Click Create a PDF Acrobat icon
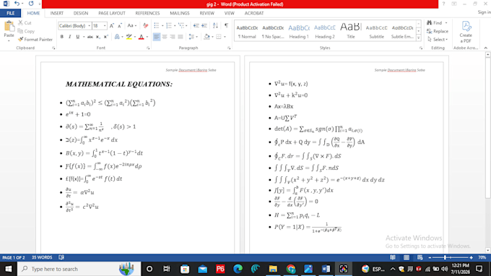491x276 pixels. click(x=466, y=32)
